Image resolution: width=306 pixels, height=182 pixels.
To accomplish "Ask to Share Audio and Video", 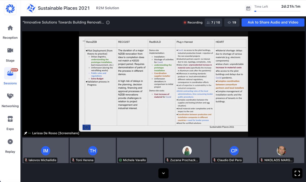I will (273, 22).
